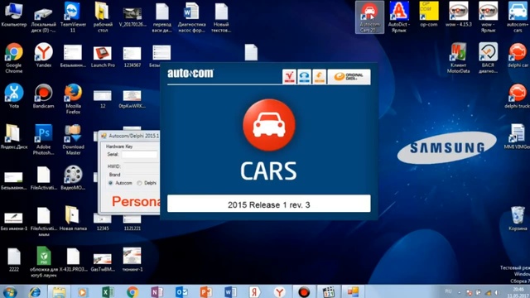
Task: Click the Bandicam record taskbar button
Action: [304, 291]
